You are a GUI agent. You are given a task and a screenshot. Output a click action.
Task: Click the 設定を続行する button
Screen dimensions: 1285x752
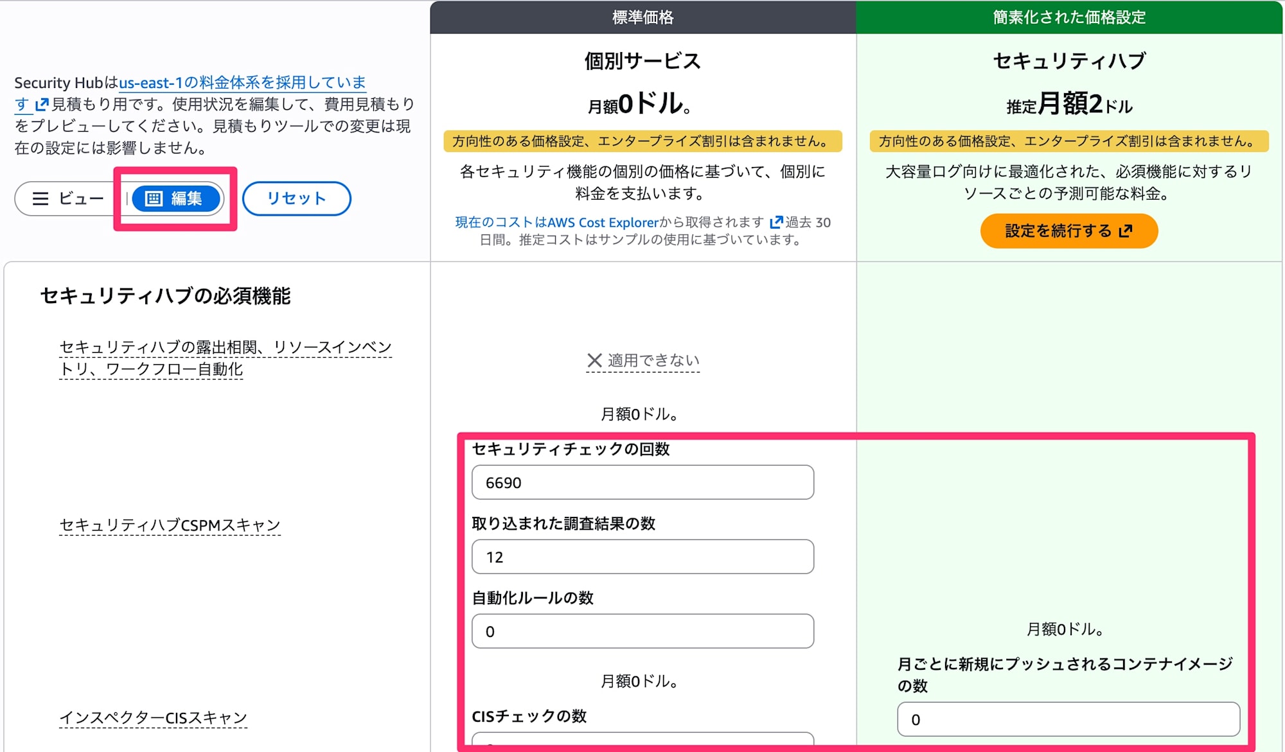click(1068, 231)
